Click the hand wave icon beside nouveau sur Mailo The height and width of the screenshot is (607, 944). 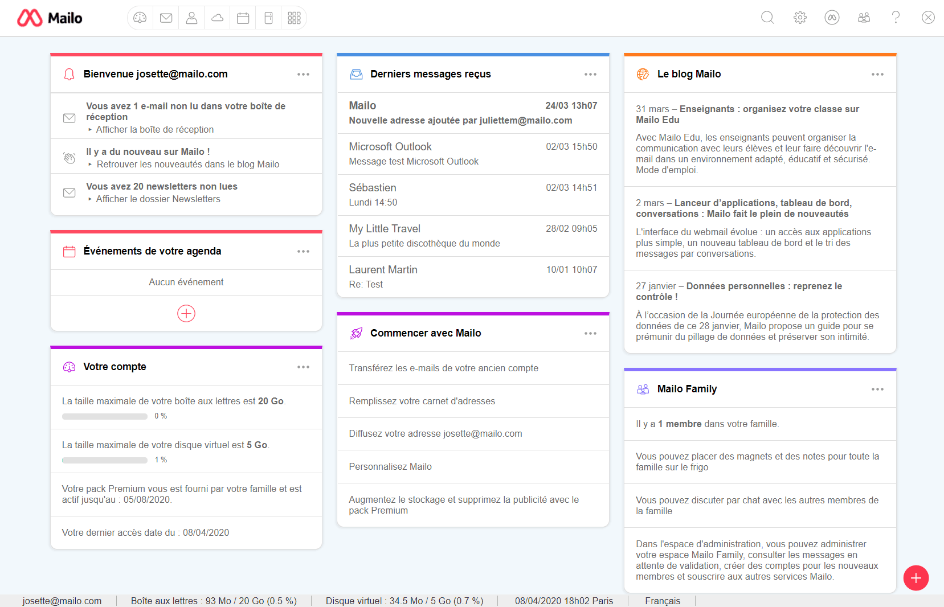[x=69, y=158]
